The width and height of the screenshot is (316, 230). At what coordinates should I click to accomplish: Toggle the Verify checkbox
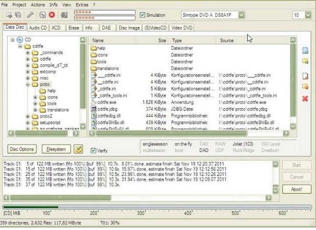[93, 150]
